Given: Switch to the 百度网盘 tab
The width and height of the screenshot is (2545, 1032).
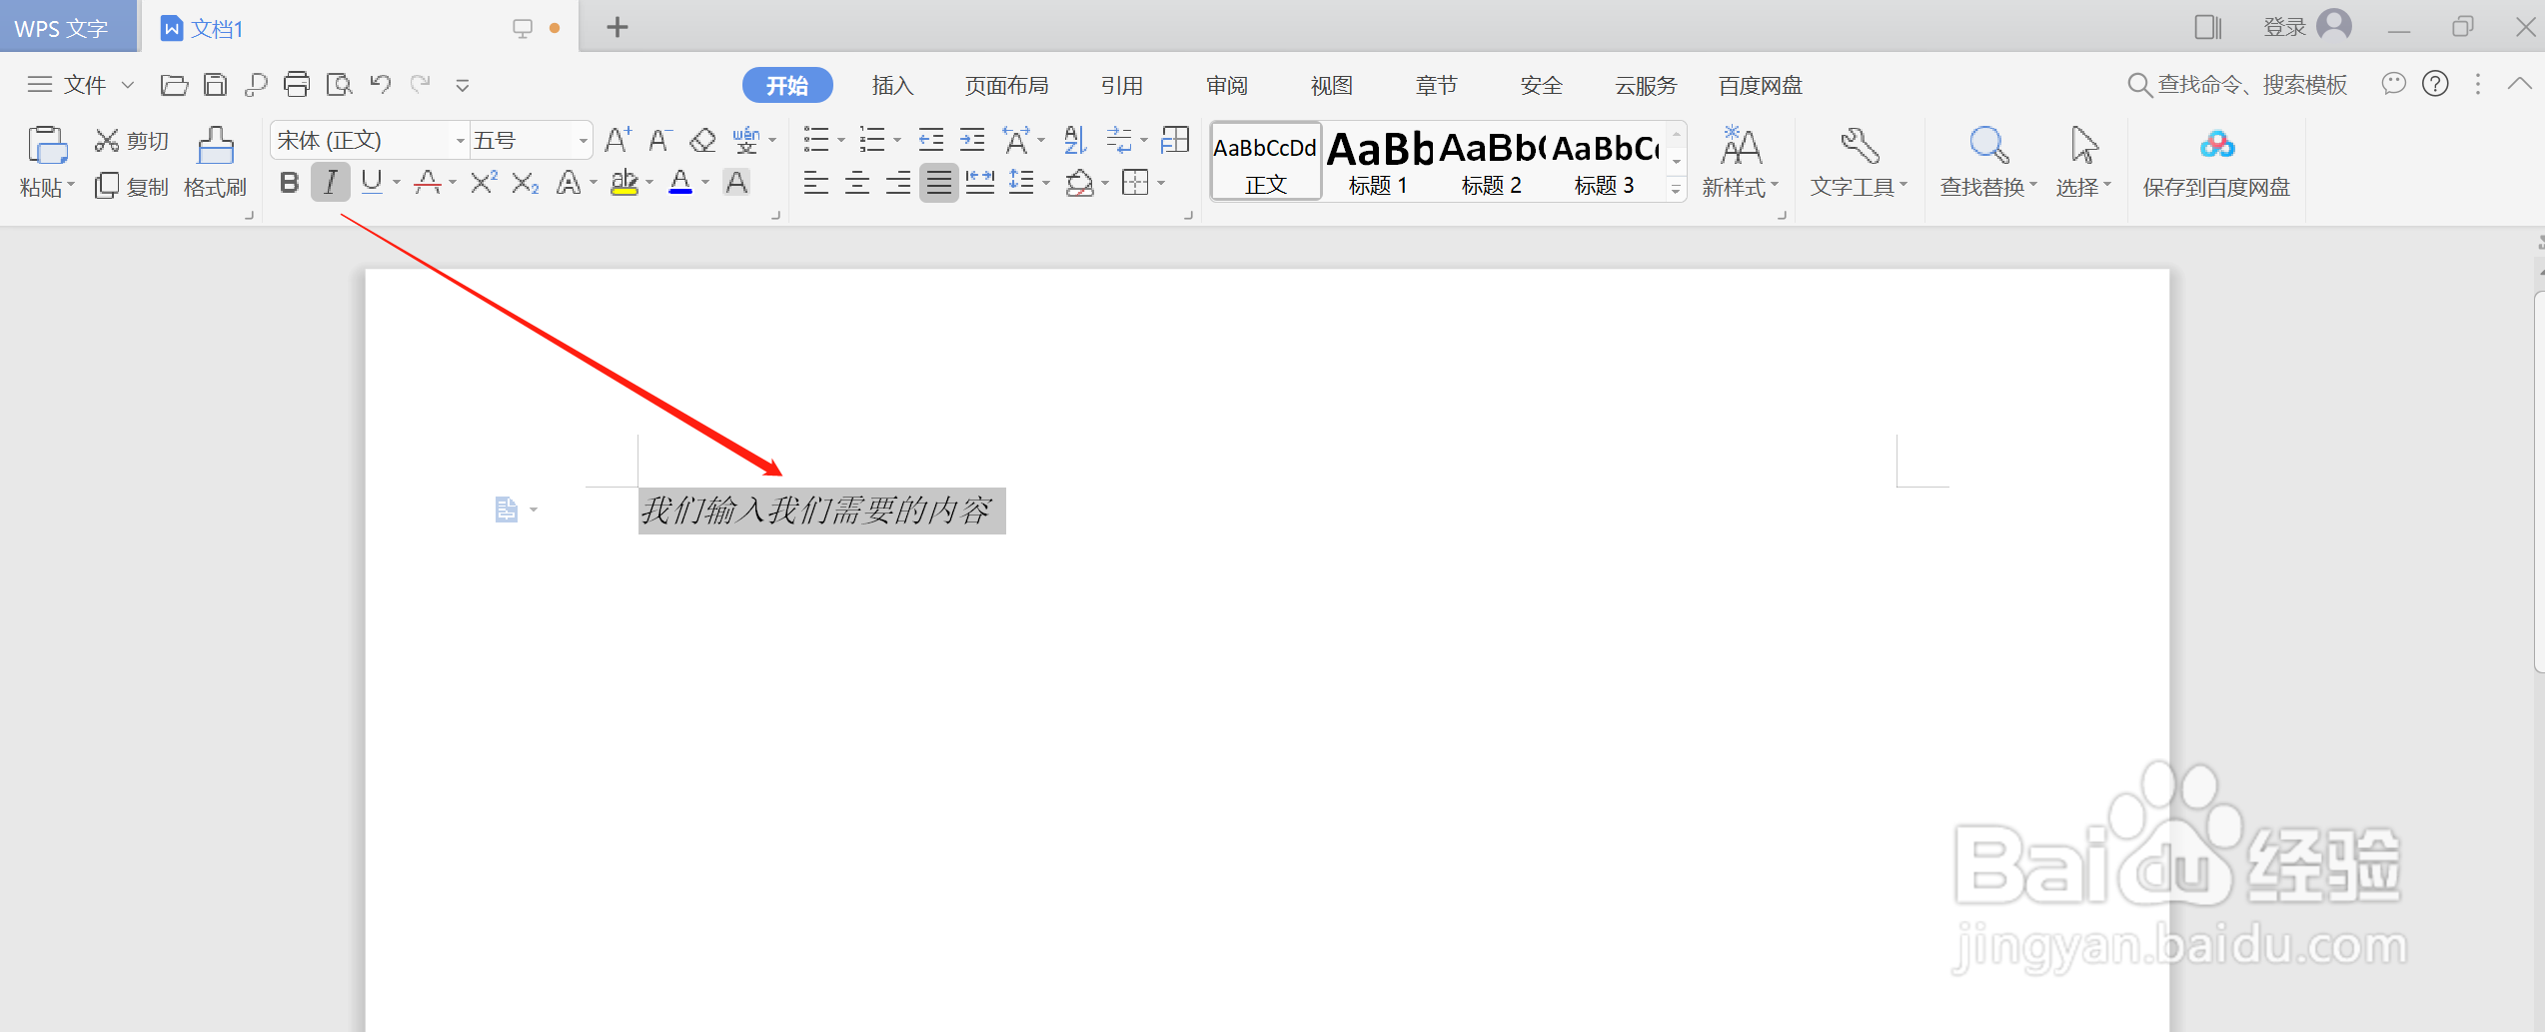Looking at the screenshot, I should pyautogui.click(x=1761, y=85).
